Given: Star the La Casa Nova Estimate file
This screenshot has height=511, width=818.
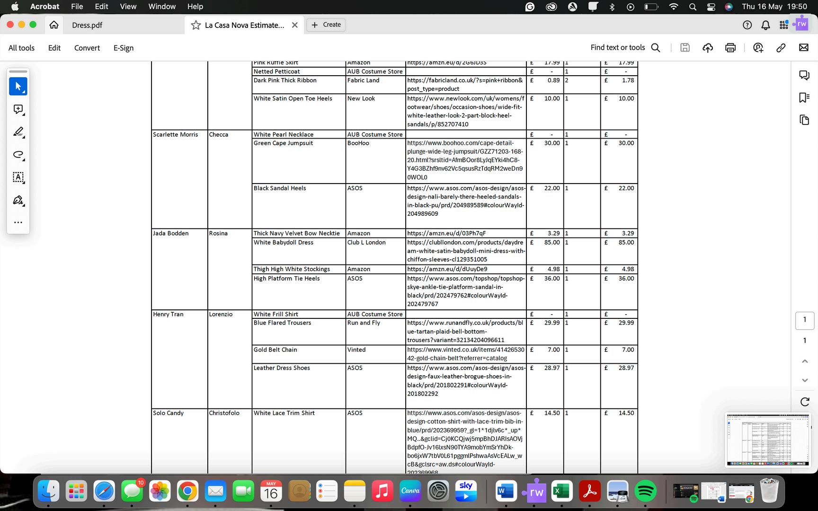Looking at the screenshot, I should point(196,25).
